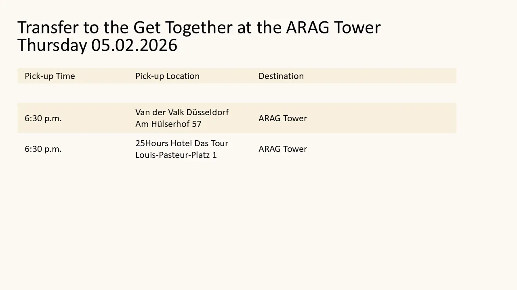Image resolution: width=517 pixels, height=290 pixels.
Task: Click ARAG Tower destination in Van der Valk row
Action: (x=283, y=118)
